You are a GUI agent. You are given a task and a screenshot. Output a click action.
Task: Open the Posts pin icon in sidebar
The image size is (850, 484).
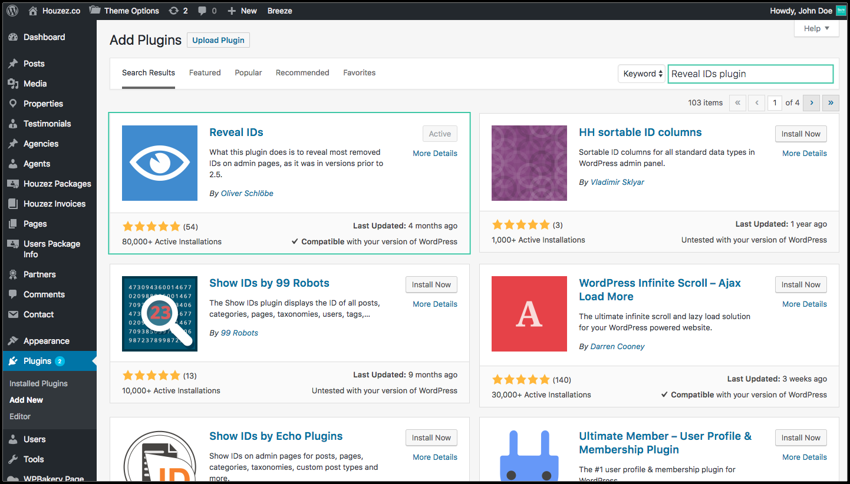[13, 64]
